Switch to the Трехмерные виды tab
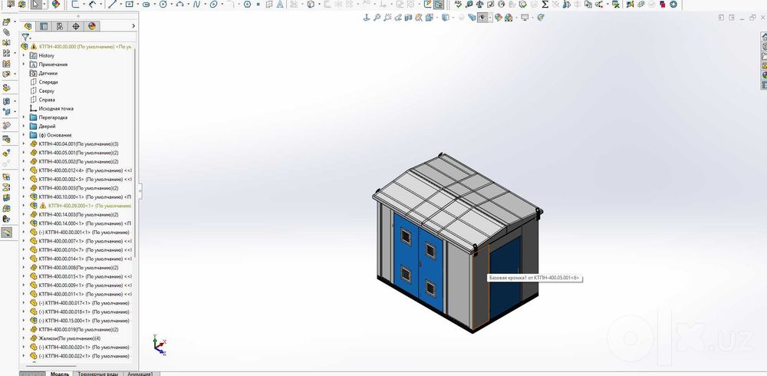 coord(98,374)
